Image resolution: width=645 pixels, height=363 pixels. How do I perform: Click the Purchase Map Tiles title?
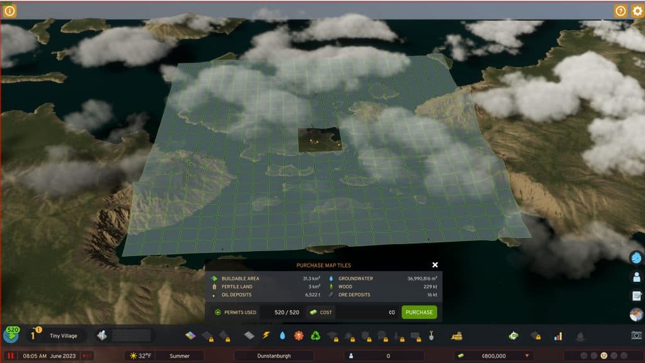tap(324, 265)
